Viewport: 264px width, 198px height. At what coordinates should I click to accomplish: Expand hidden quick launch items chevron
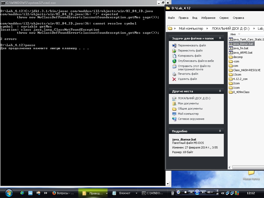point(46,193)
